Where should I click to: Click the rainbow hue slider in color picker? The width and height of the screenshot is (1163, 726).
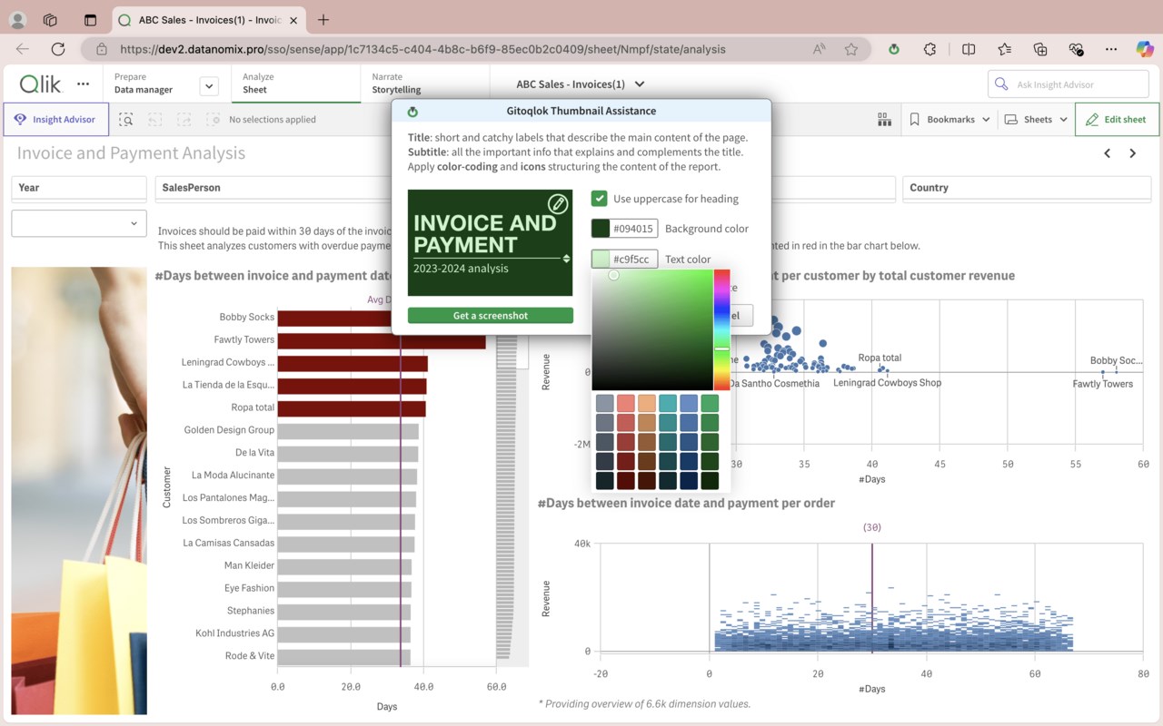(x=721, y=329)
